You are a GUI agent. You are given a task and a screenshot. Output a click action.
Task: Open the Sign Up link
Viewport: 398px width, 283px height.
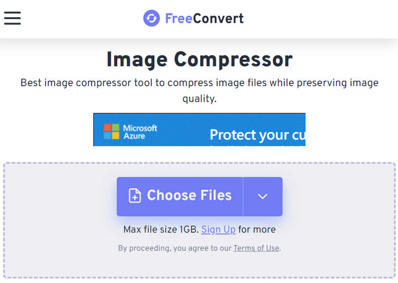click(218, 230)
